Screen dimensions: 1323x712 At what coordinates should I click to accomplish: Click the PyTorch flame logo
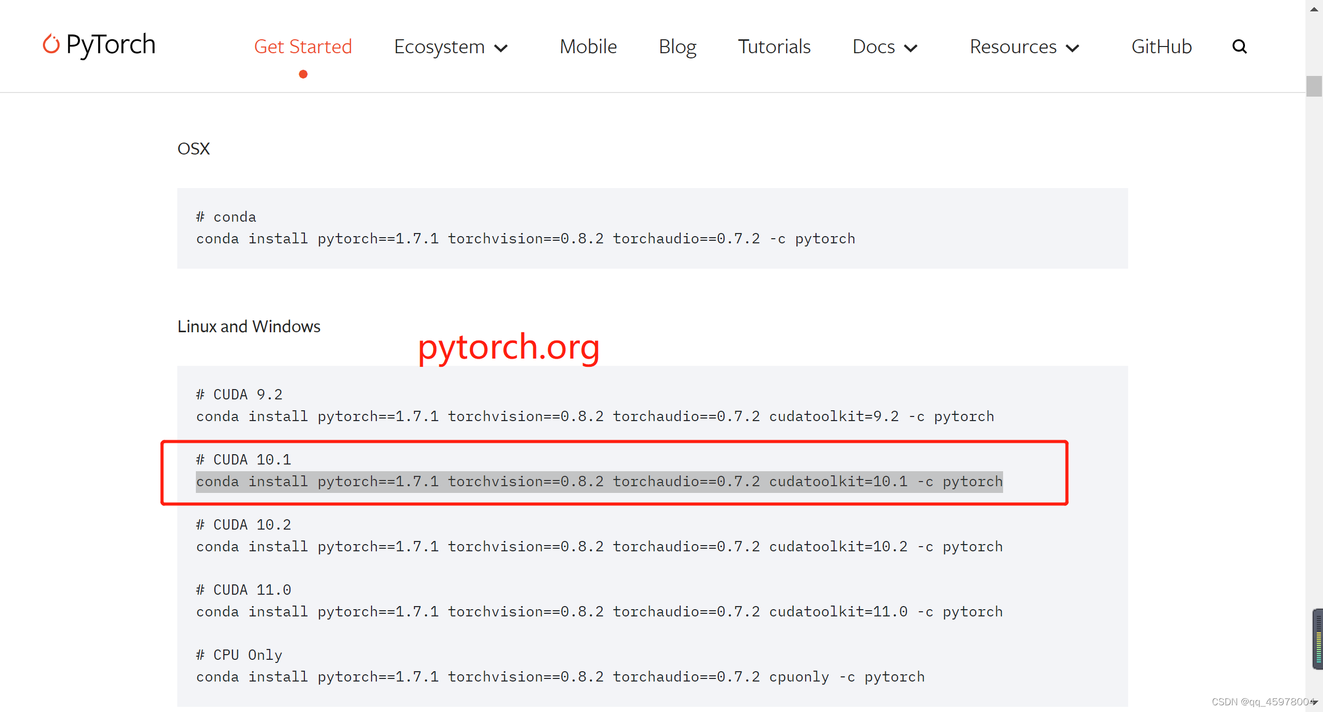(x=51, y=45)
